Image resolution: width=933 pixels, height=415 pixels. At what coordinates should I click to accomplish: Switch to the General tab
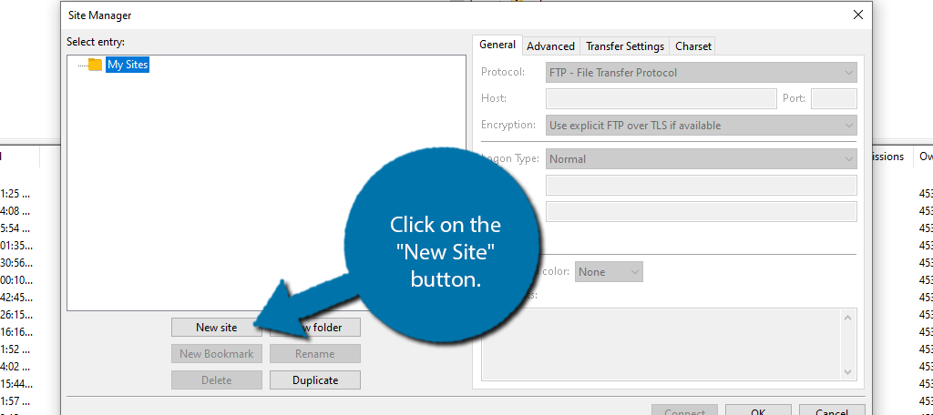point(497,45)
